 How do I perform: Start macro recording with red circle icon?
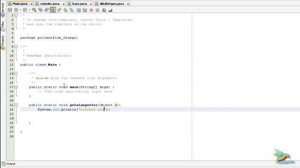(91, 10)
